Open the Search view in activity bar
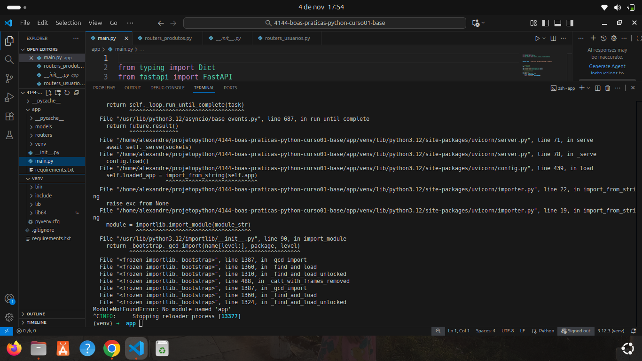 [9, 60]
